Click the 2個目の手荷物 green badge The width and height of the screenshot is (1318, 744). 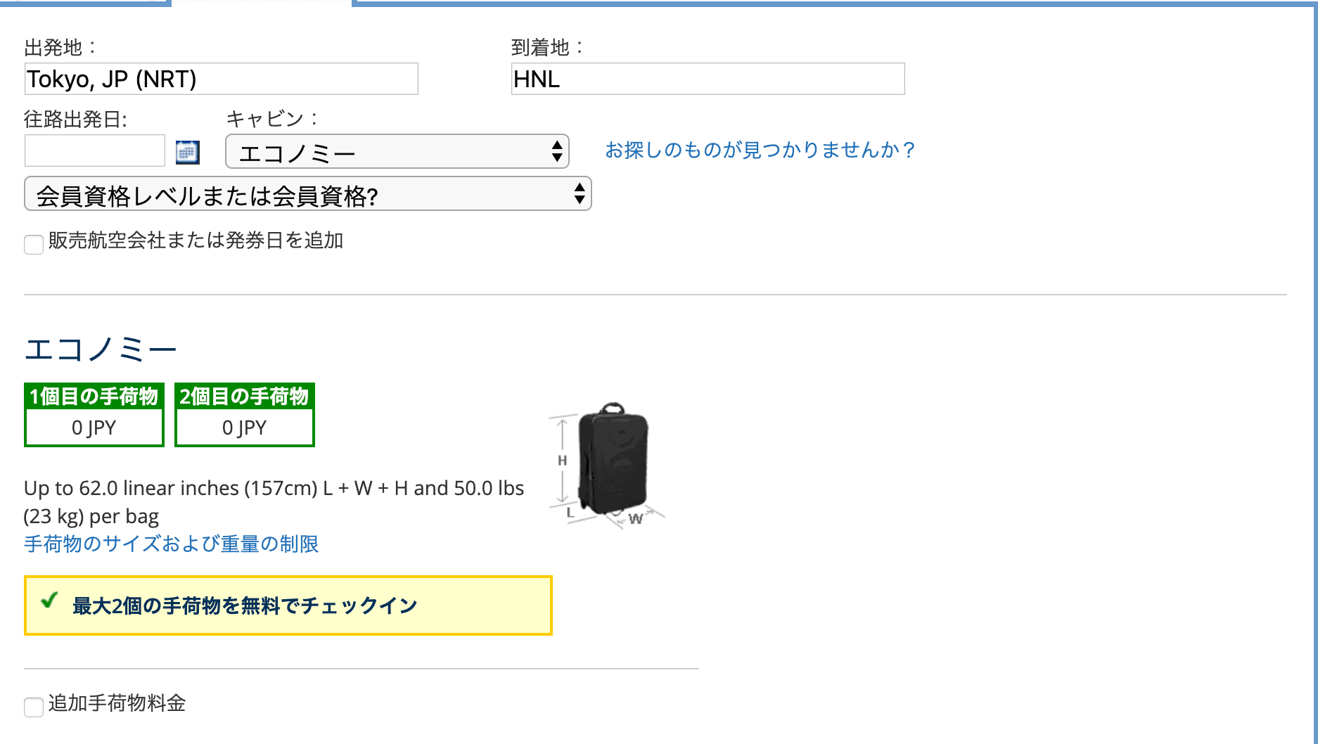tap(244, 397)
